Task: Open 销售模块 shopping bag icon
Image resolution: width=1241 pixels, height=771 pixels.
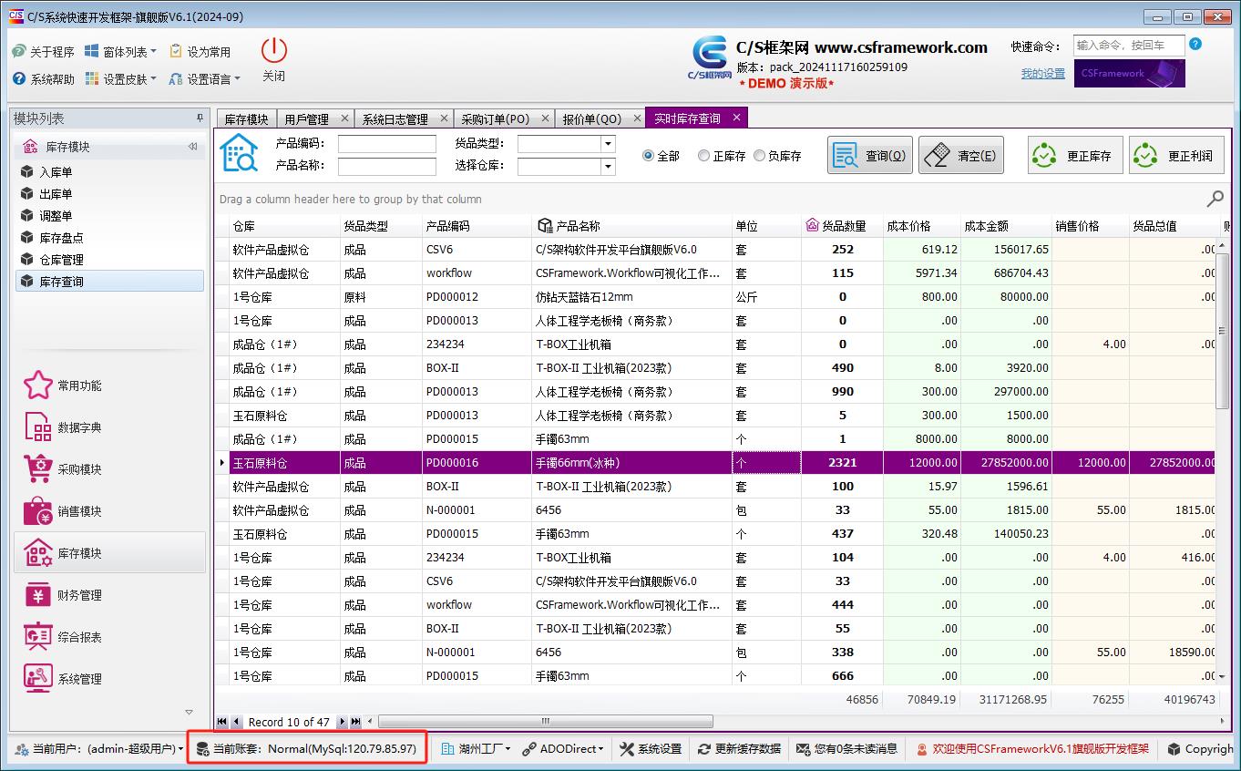Action: tap(38, 511)
